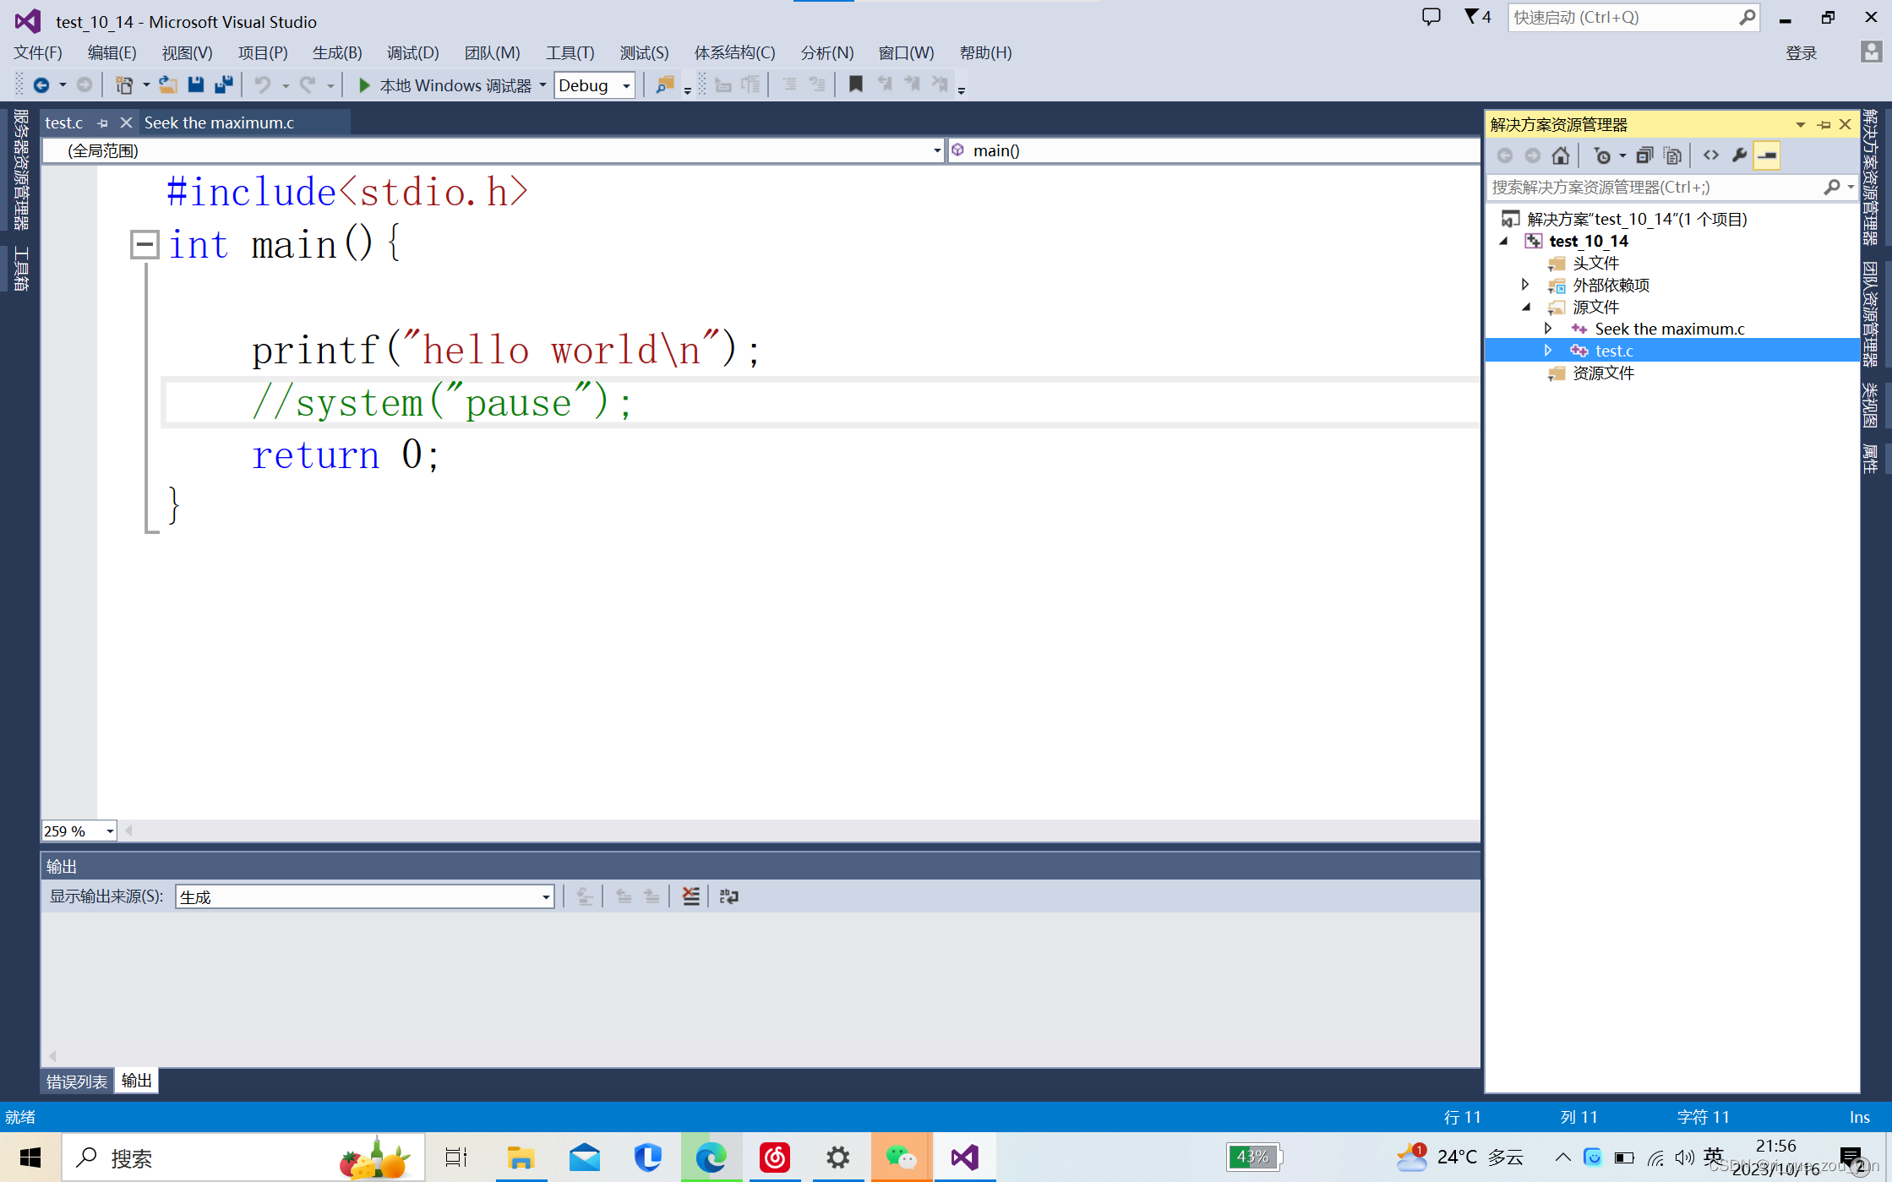Expand the Seek the maximum.c tree node
The height and width of the screenshot is (1182, 1892).
(x=1549, y=329)
